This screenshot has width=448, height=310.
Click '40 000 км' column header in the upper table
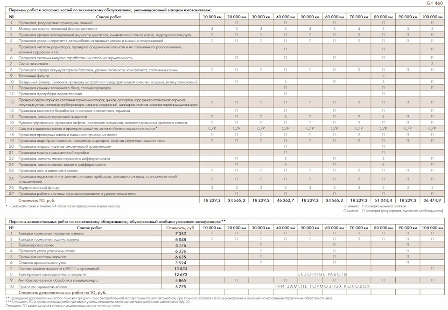click(x=285, y=17)
